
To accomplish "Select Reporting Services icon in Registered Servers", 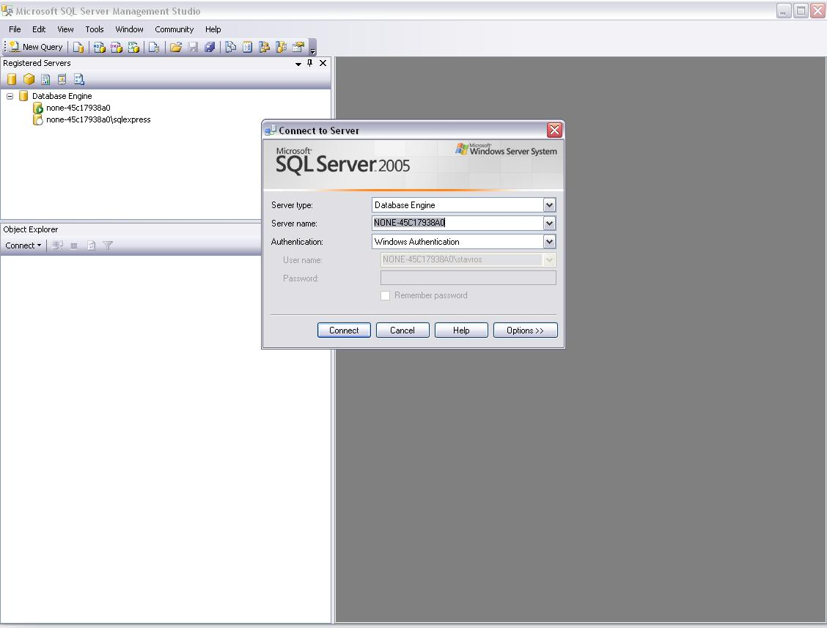I will click(x=45, y=80).
